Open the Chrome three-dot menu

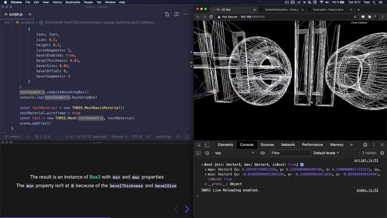tap(383, 17)
